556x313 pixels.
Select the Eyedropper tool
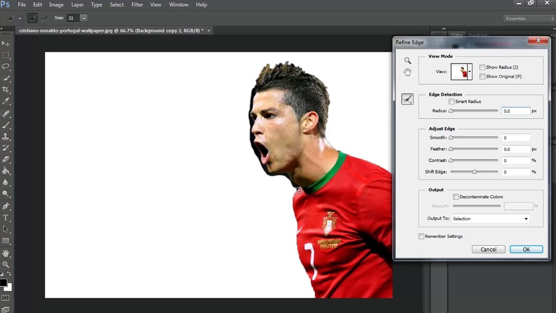(x=6, y=101)
